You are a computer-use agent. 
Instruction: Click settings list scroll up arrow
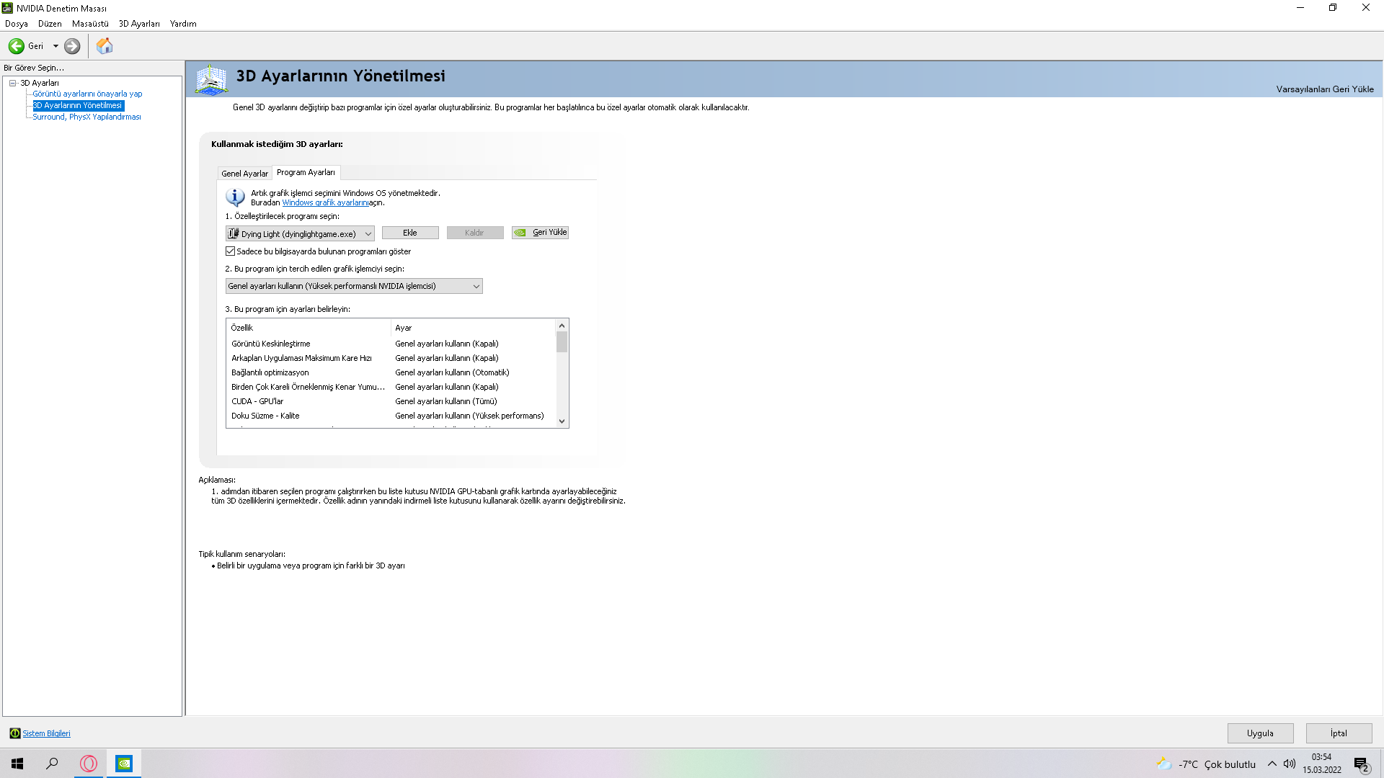tap(562, 326)
